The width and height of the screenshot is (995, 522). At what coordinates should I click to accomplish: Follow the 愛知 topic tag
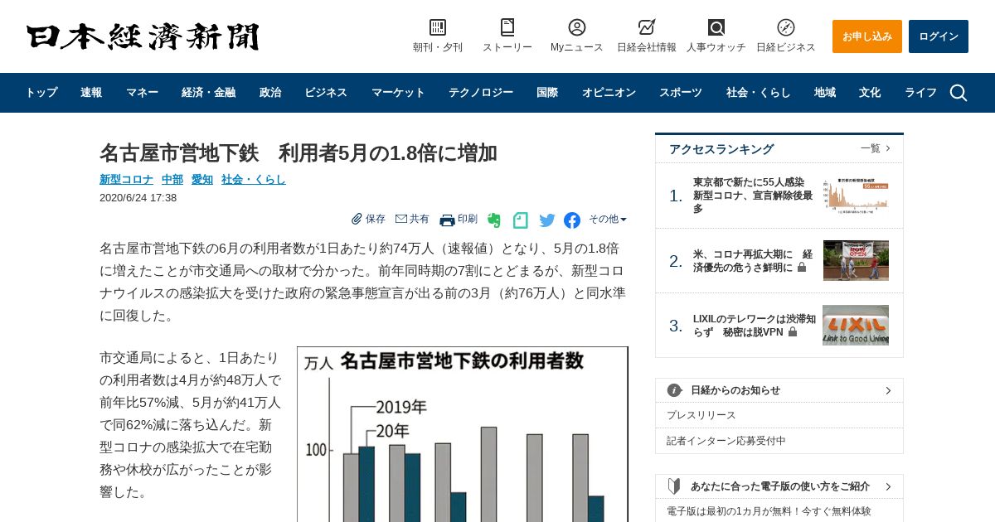[x=202, y=179]
